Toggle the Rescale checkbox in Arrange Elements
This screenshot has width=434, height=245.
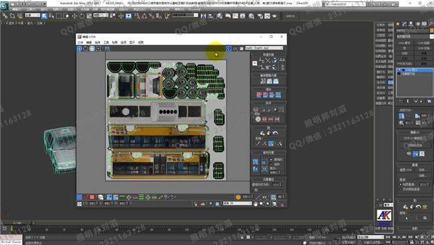[x=271, y=160]
